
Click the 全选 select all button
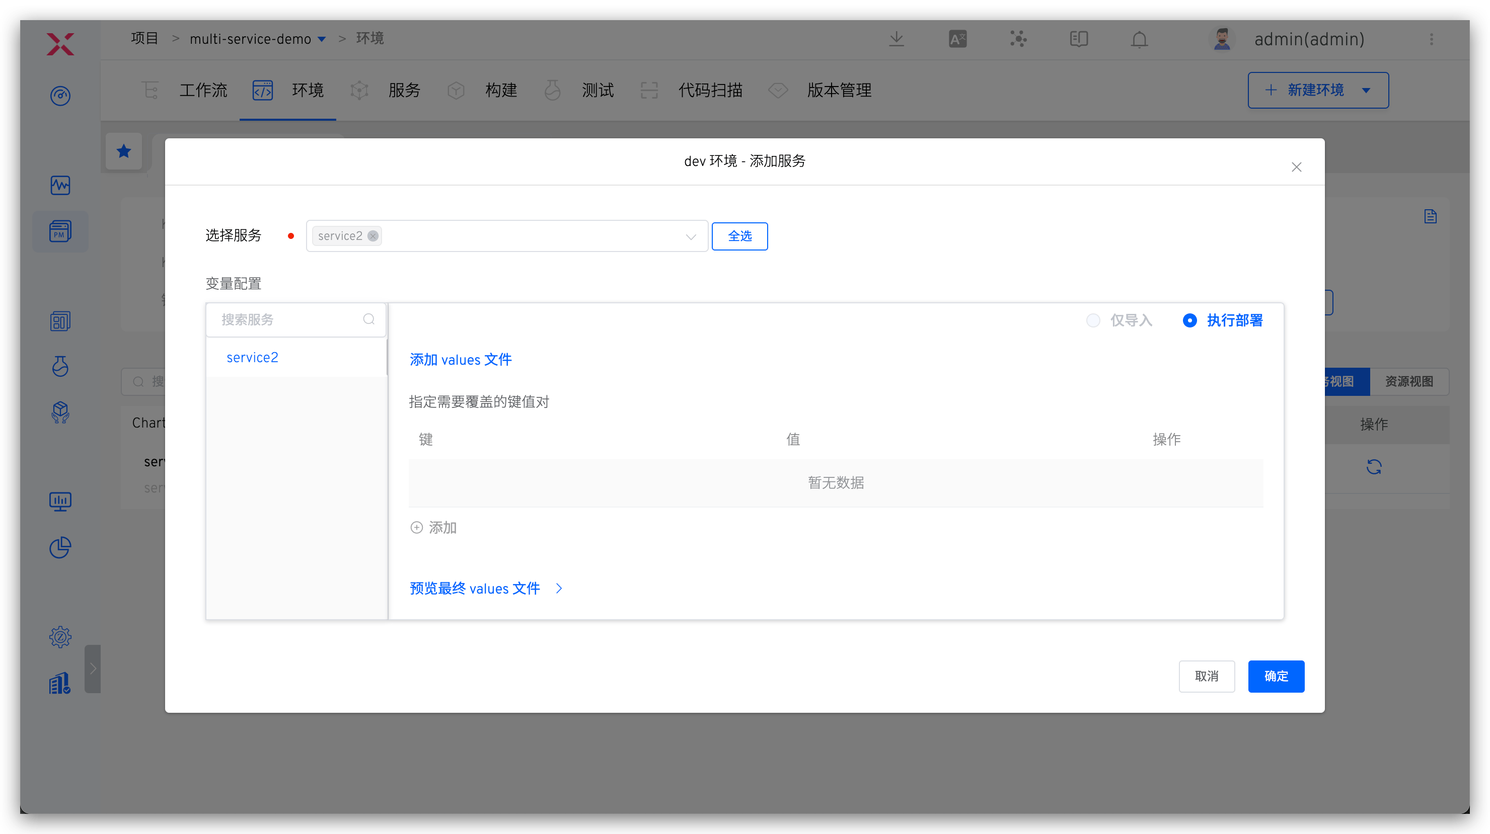point(739,236)
